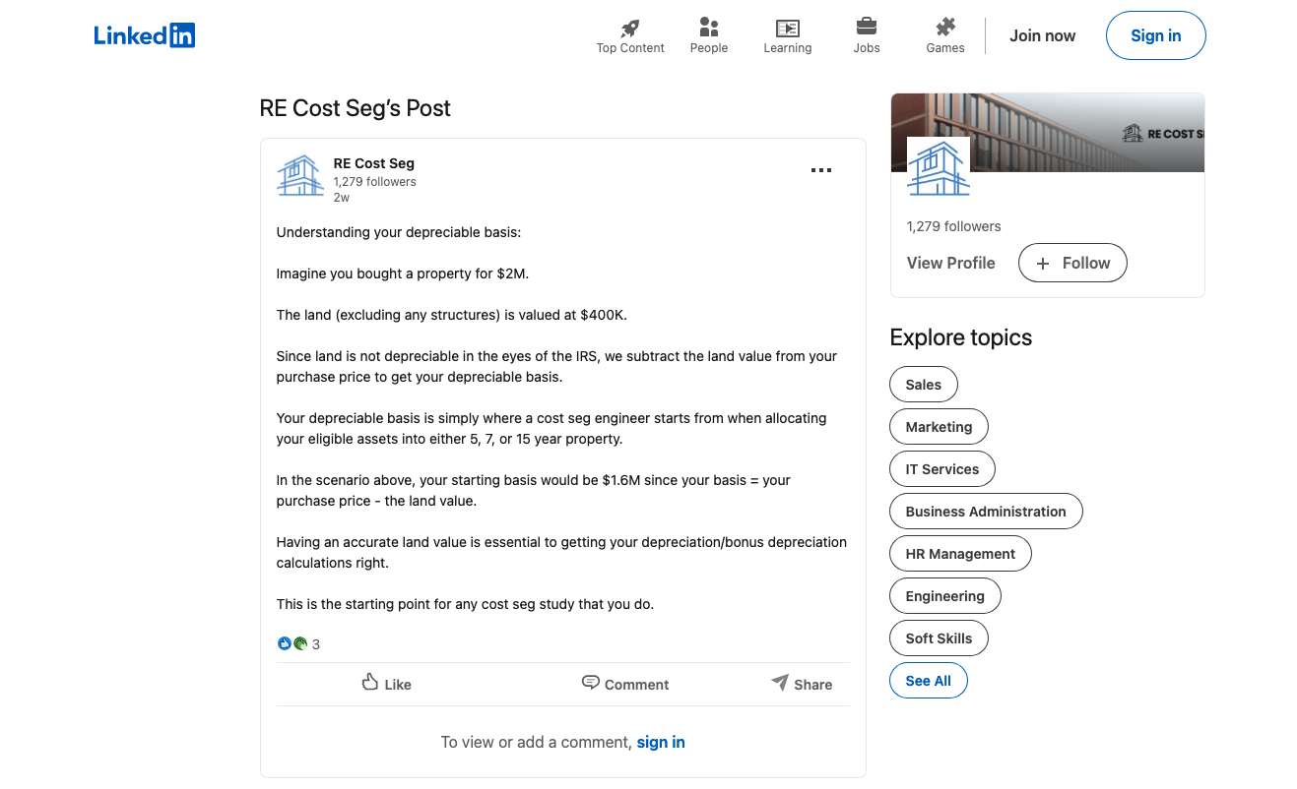Select the Marketing topic chip
This screenshot has width=1297, height=789.
point(939,427)
